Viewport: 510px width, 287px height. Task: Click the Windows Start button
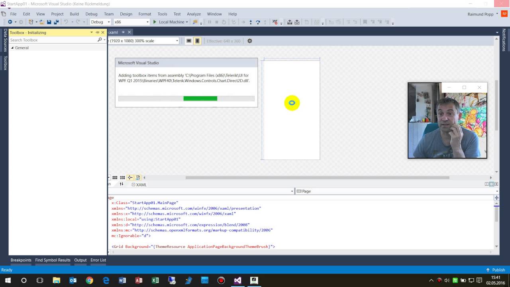coord(8,280)
